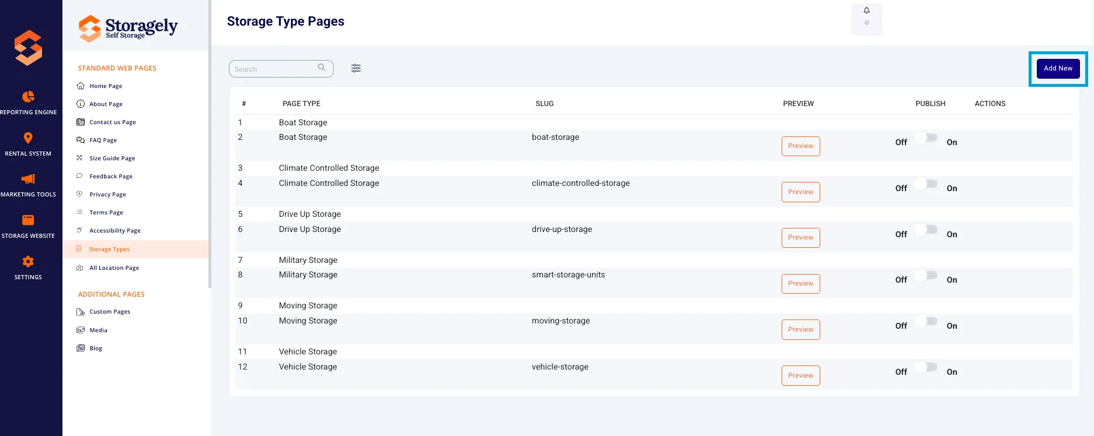The image size is (1094, 436).
Task: Toggle publish for drive-up-storage row
Action: 926,230
